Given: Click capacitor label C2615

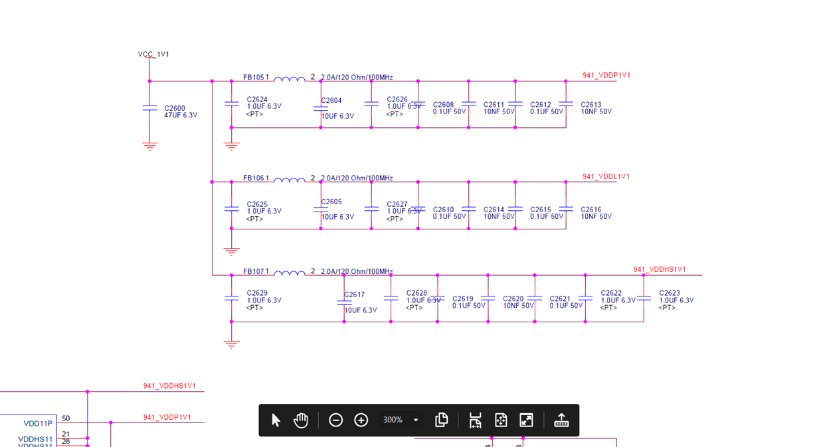Looking at the screenshot, I should point(541,210).
